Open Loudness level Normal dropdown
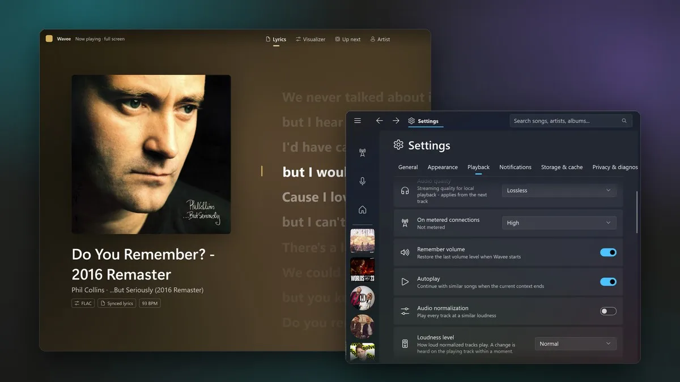 [x=575, y=344]
